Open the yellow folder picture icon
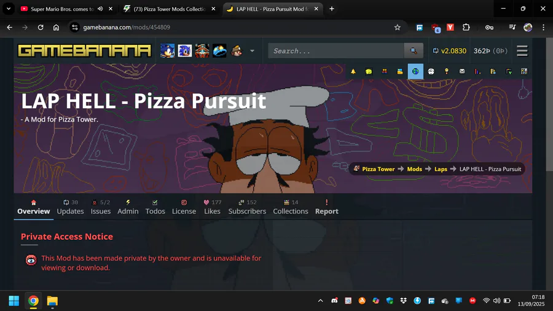This screenshot has height=311, width=553. point(400,71)
